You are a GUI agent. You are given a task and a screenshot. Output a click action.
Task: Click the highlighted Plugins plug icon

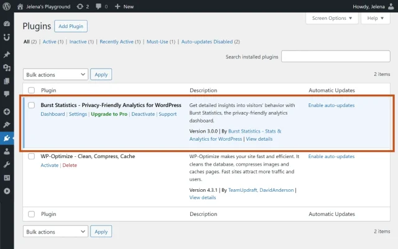pyautogui.click(x=7, y=138)
